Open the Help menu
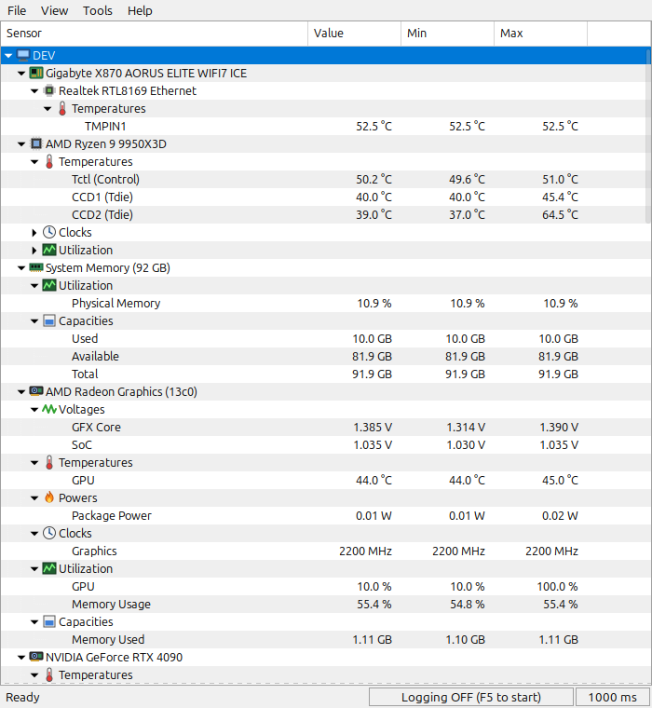Screen dimensions: 652x708 140,10
